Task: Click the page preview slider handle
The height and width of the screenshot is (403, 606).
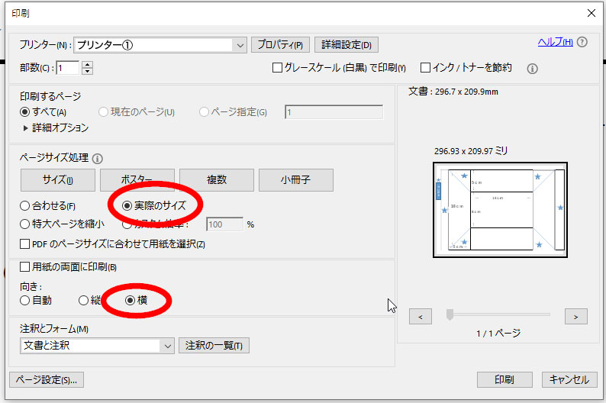Action: [450, 314]
